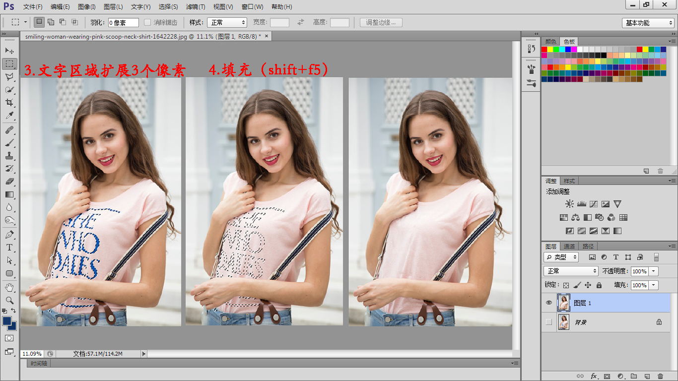Select the Zoom tool

(9, 301)
